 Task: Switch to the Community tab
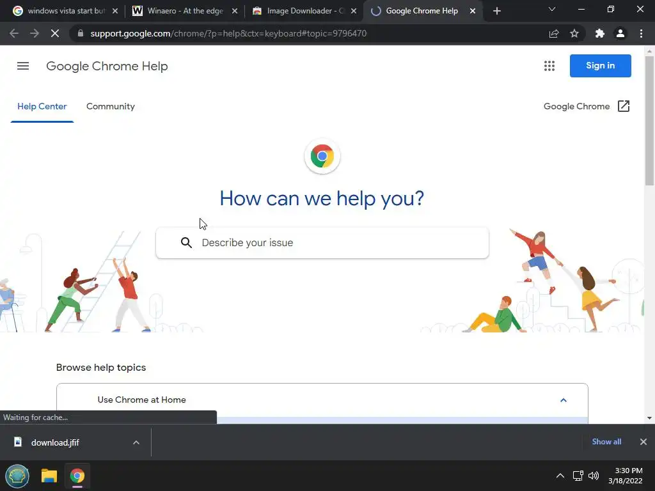pos(110,107)
